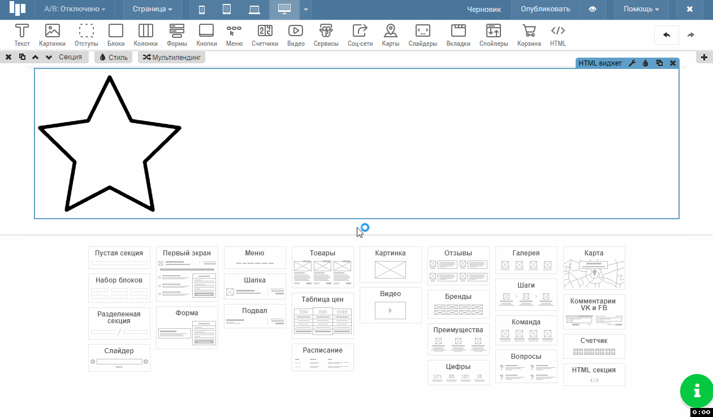Choose the Video widget in toolbar

coord(295,35)
